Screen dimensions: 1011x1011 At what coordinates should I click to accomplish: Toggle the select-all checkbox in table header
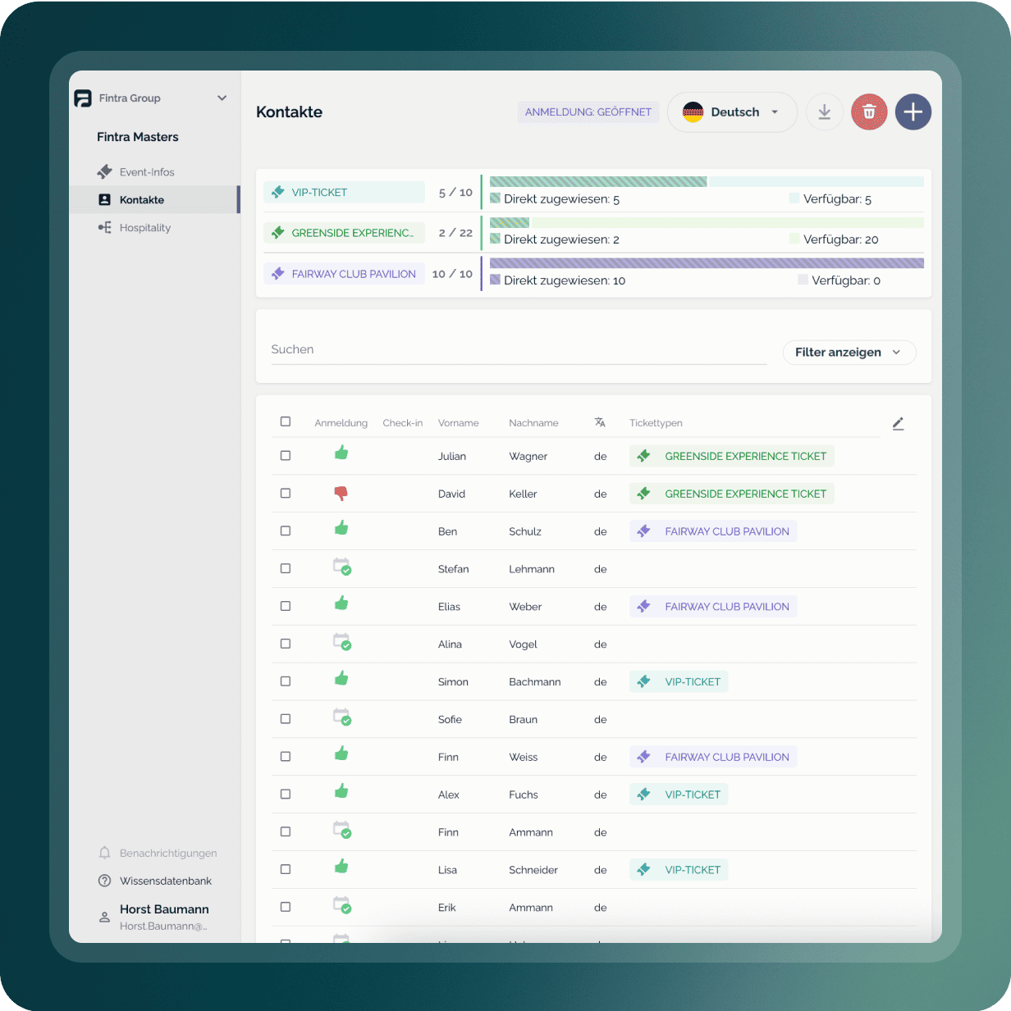[x=286, y=421]
